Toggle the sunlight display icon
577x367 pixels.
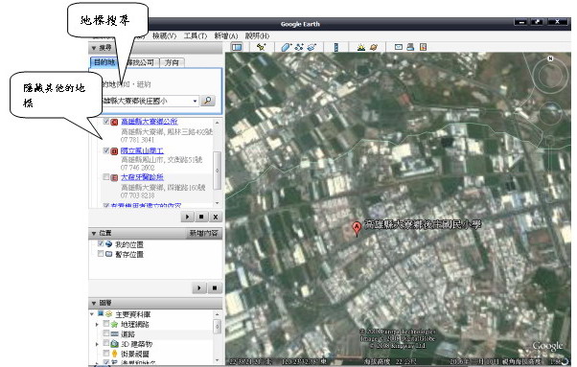pos(361,47)
